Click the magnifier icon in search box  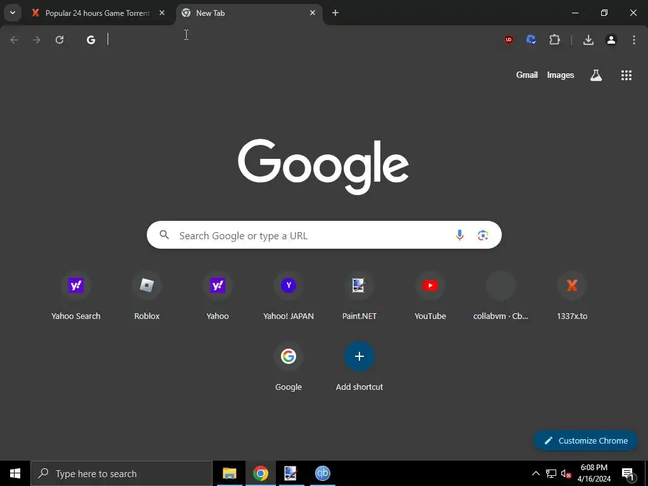[x=164, y=235]
